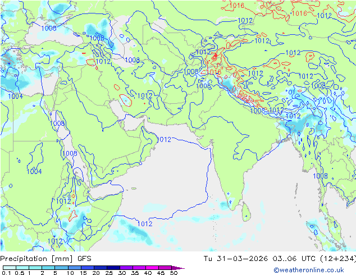The height and width of the screenshot is (275, 356).
Task: Pick the 15–20 mm legend swatch
Action: pos(87,268)
